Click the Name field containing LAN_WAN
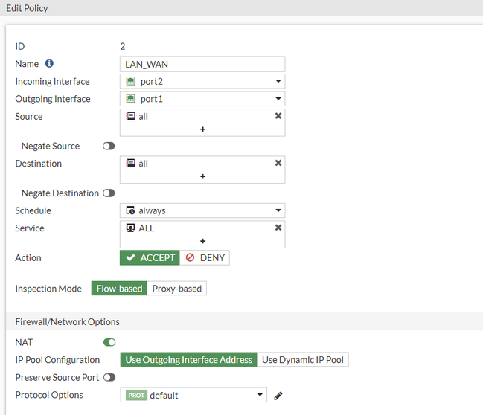The width and height of the screenshot is (483, 415). pyautogui.click(x=202, y=65)
